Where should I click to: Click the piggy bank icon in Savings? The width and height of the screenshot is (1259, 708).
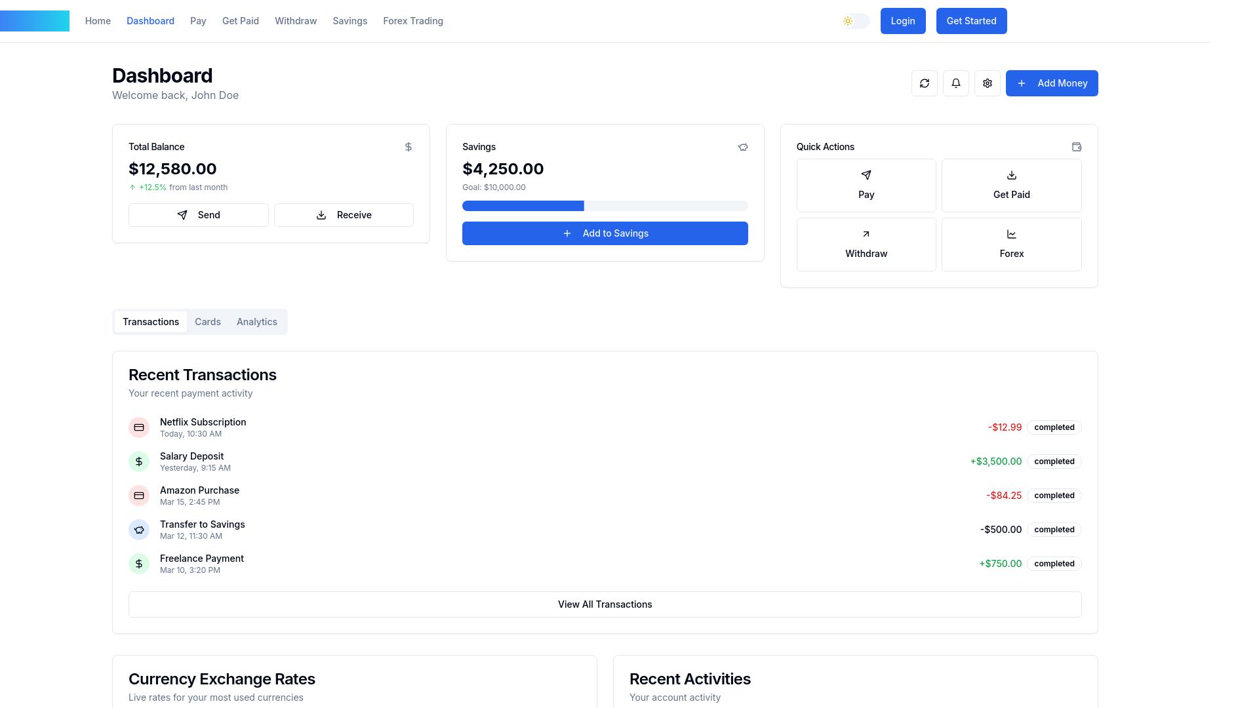[742, 147]
